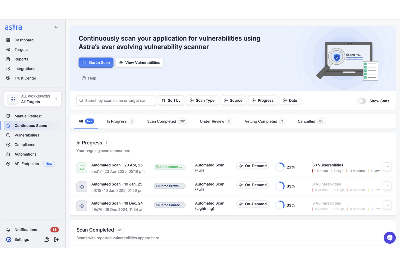The width and height of the screenshot is (400, 267).
Task: Click On-Demand badge on 23 Apr scan
Action: tap(253, 166)
